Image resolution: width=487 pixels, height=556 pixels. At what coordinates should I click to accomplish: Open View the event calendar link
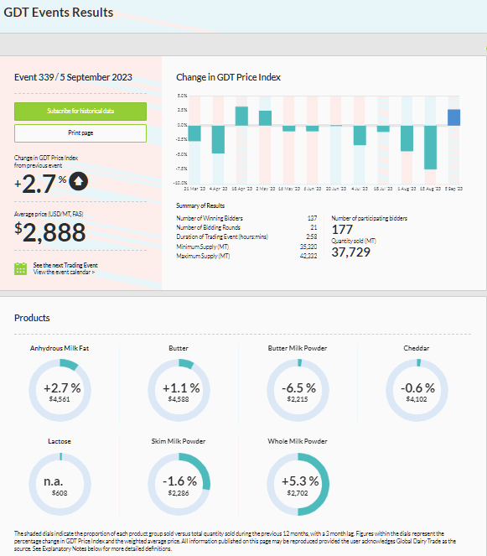click(x=64, y=273)
